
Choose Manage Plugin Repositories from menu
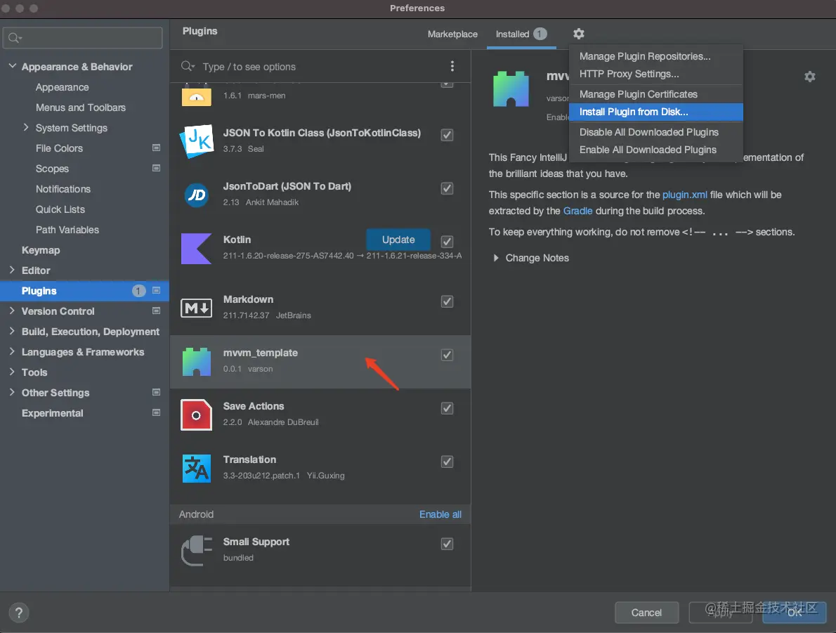(x=655, y=56)
